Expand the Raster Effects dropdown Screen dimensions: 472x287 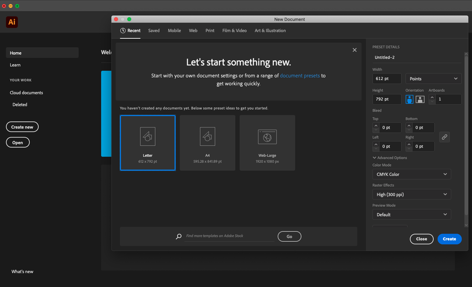411,194
